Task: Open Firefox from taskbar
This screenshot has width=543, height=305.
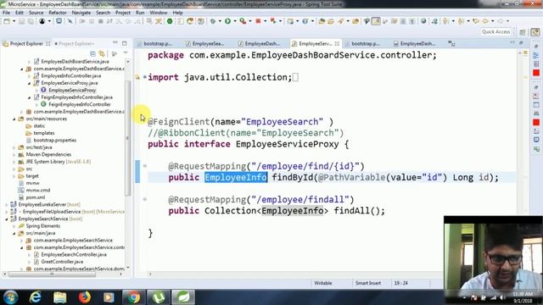Action: pyautogui.click(x=84, y=297)
